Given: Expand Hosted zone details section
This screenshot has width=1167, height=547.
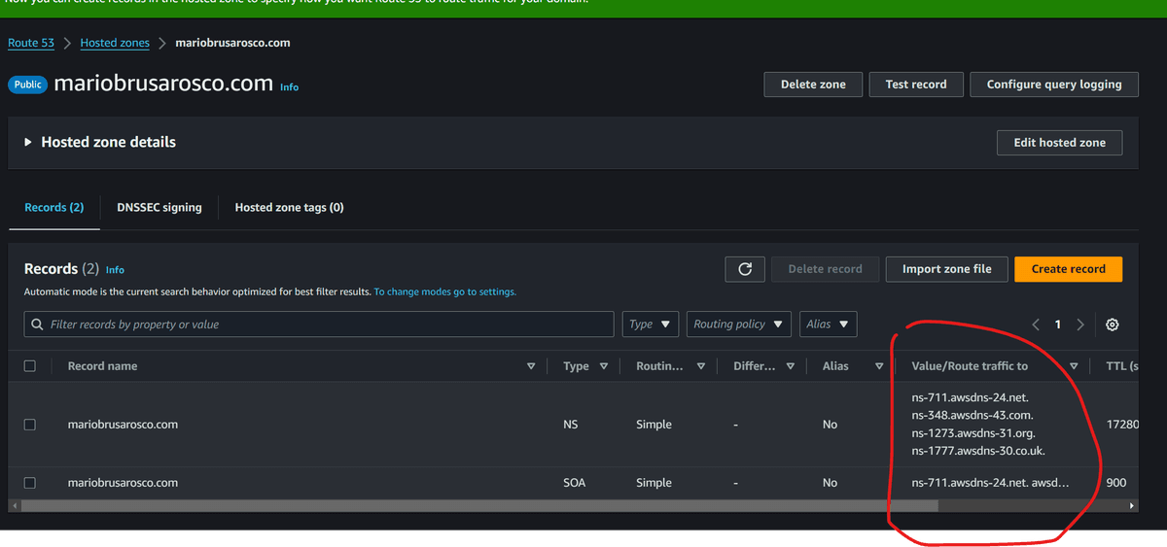Looking at the screenshot, I should pyautogui.click(x=28, y=142).
